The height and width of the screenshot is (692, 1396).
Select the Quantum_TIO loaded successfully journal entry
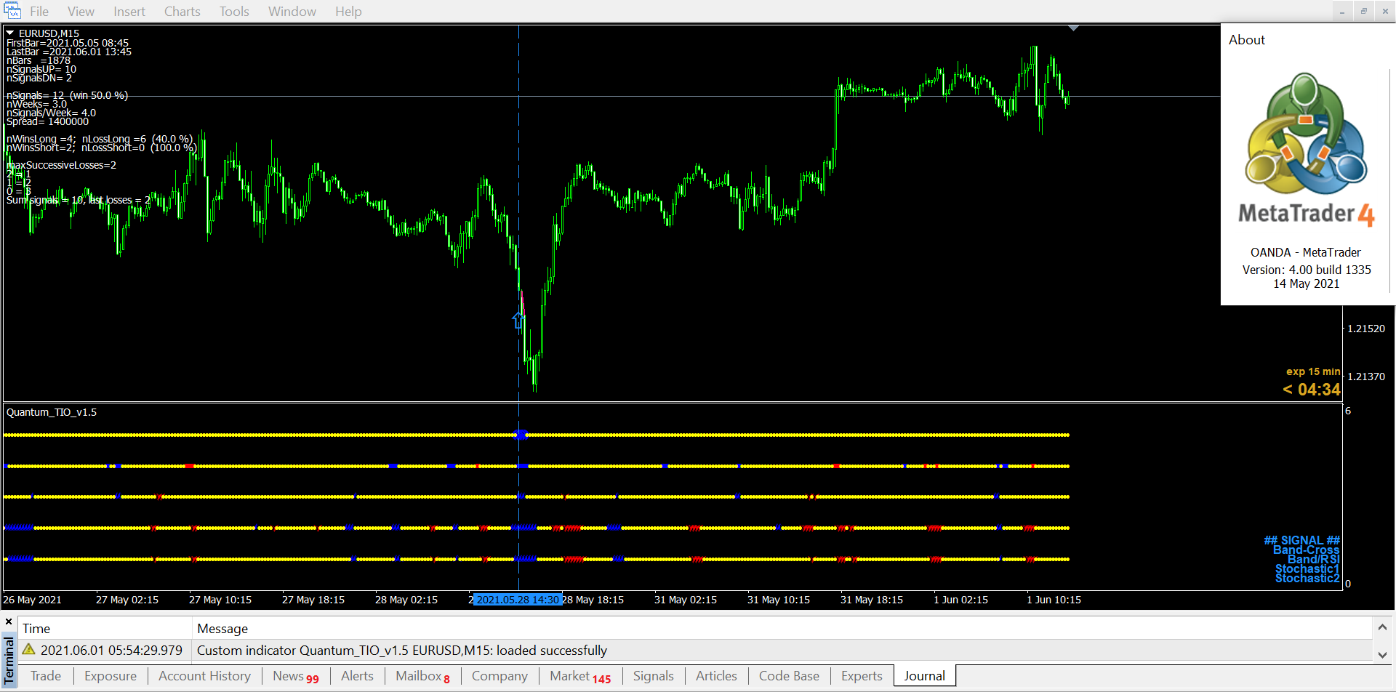tap(401, 651)
